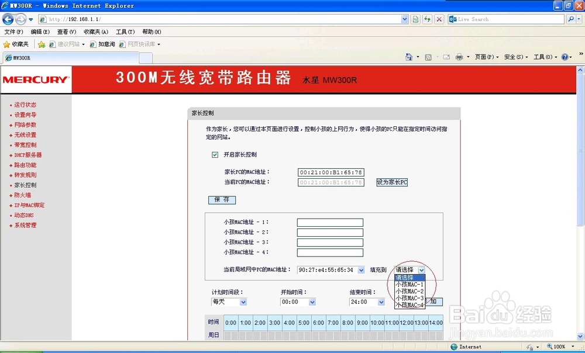Image resolution: width=585 pixels, height=353 pixels.
Task: Click the 保存 save button
Action: (x=222, y=199)
